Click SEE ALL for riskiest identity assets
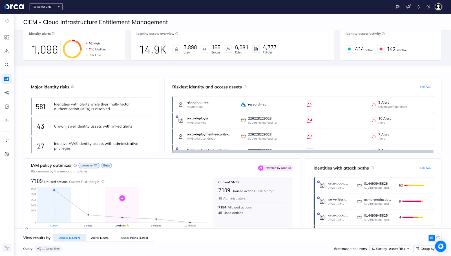 coord(425,87)
